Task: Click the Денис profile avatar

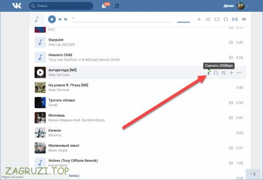Action: [x=241, y=6]
